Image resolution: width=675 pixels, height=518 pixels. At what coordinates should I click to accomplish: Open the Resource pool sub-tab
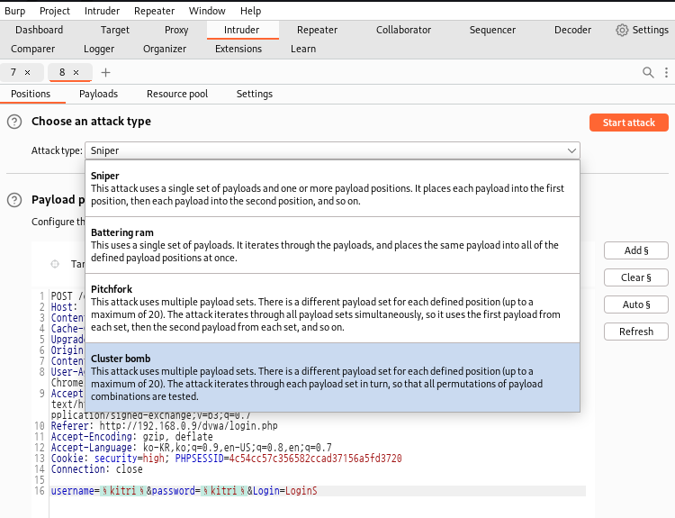point(177,94)
